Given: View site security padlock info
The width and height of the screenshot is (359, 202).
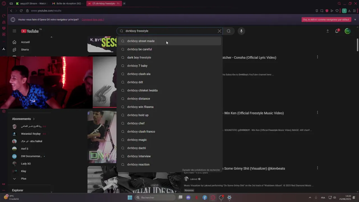Looking at the screenshot, I should click(27, 11).
